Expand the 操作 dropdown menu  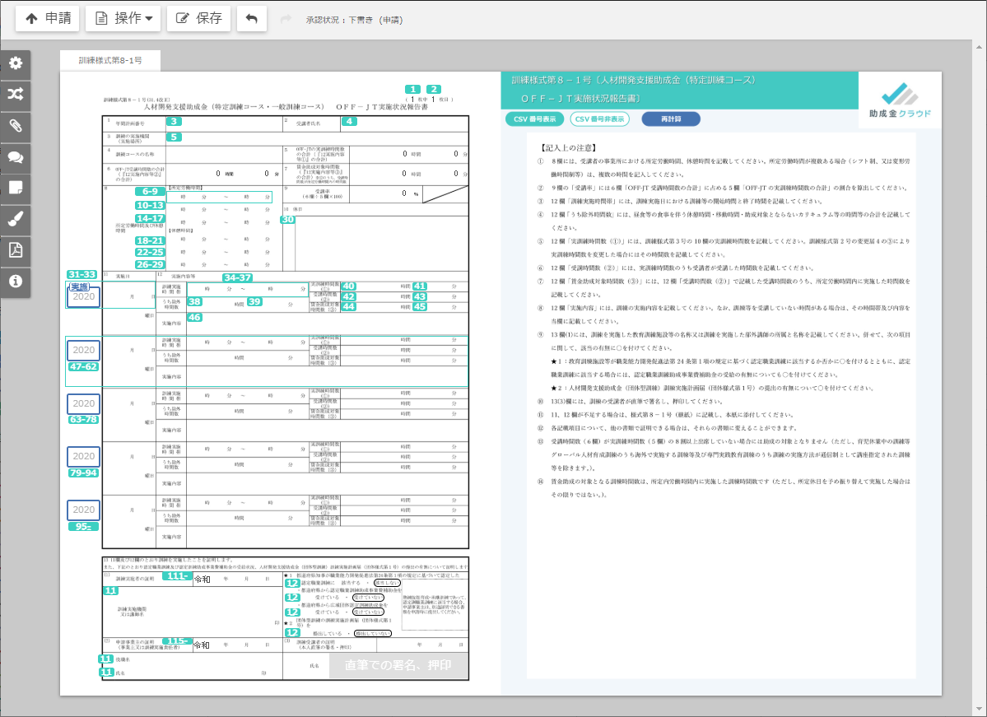[123, 18]
